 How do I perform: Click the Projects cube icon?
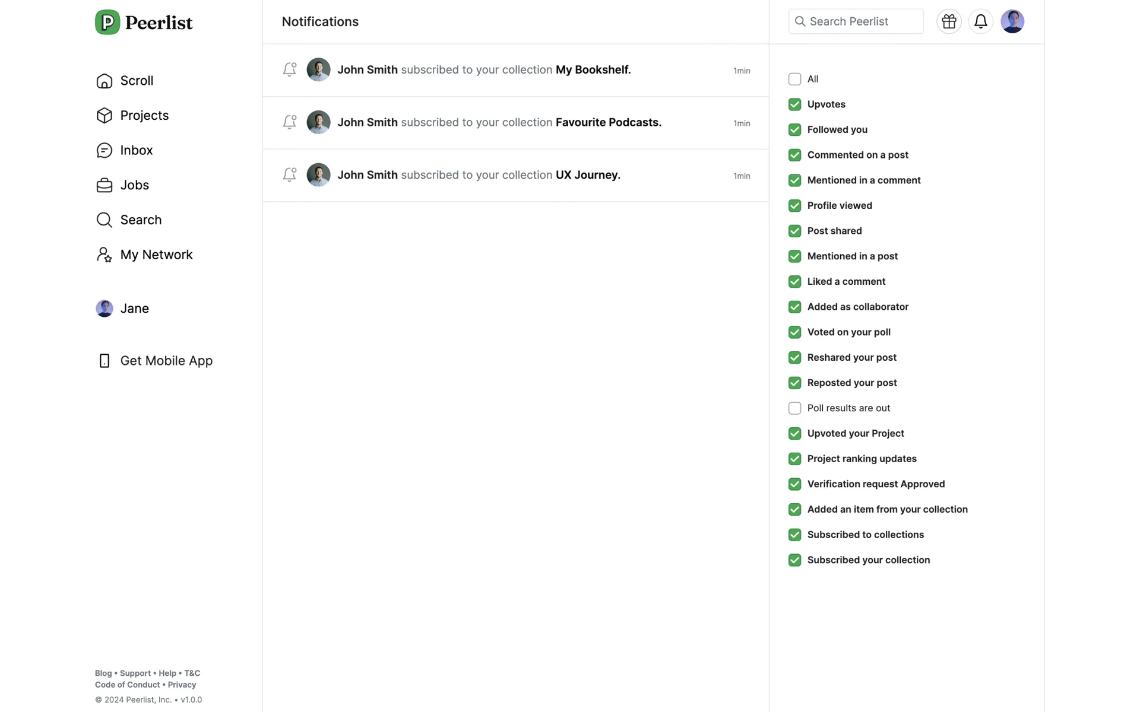[x=104, y=116]
